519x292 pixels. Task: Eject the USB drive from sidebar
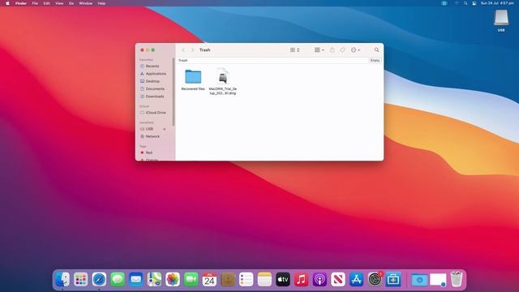pos(164,129)
